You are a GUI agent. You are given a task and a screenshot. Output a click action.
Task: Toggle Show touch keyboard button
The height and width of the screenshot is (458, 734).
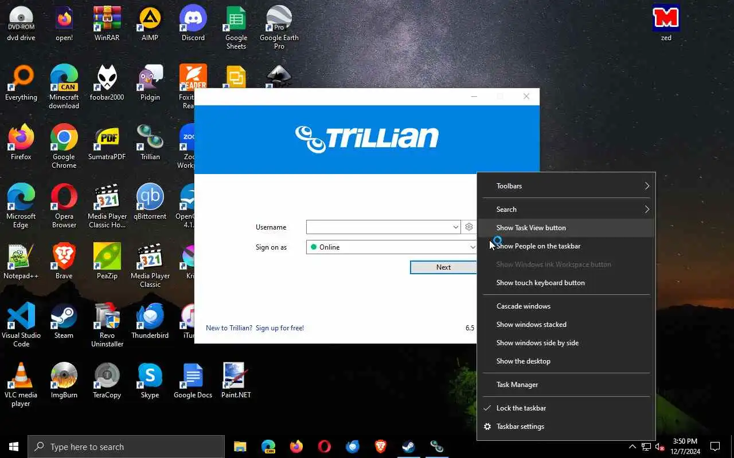click(566, 283)
